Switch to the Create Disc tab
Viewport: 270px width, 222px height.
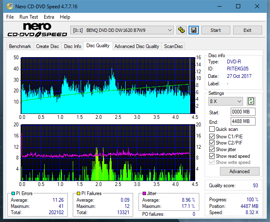click(48, 46)
